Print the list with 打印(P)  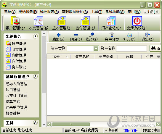click(x=129, y=37)
